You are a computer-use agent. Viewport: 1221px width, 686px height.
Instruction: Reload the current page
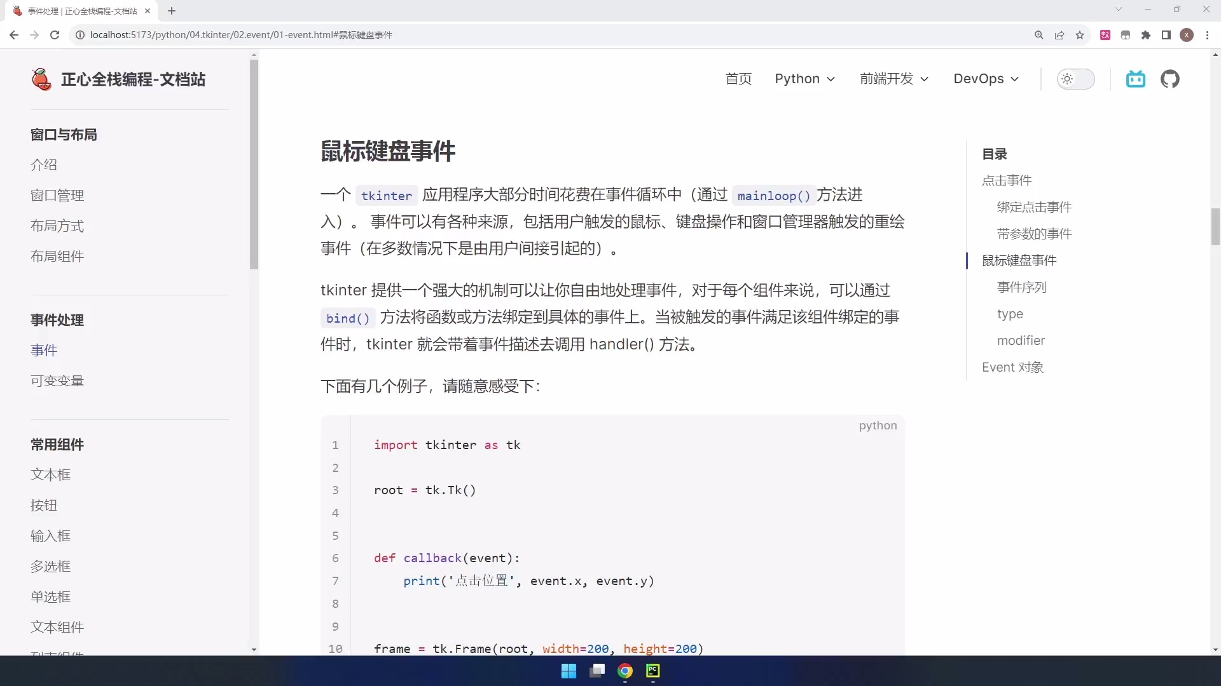(x=55, y=35)
